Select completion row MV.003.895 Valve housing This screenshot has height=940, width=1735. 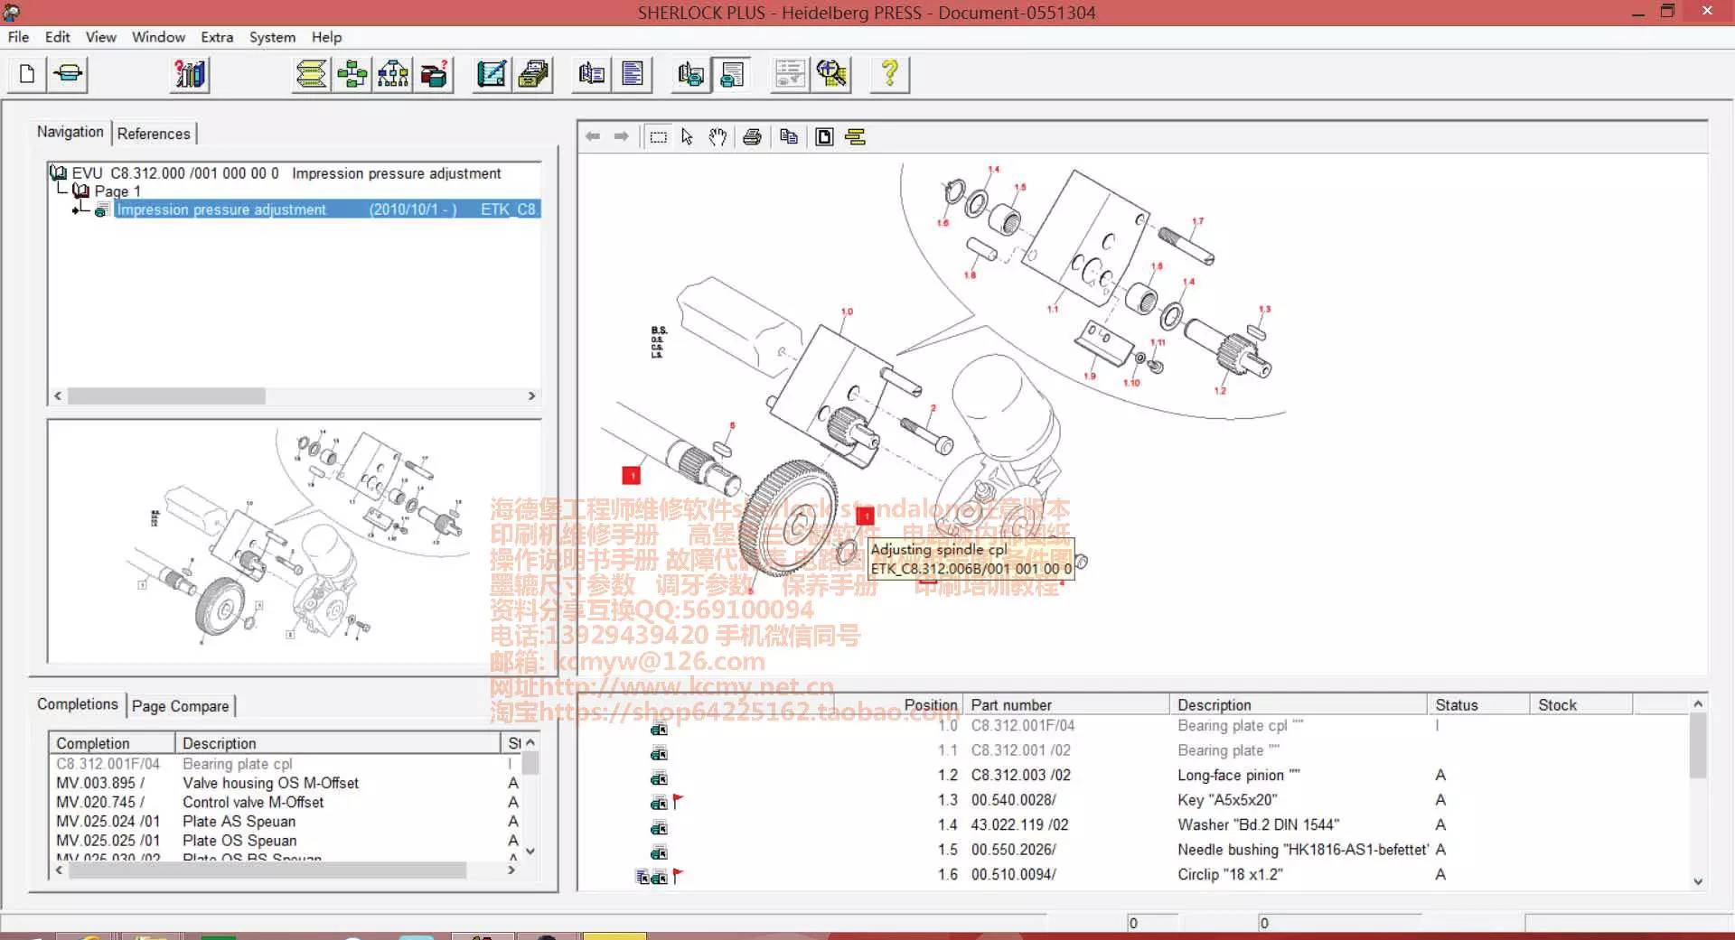click(x=286, y=783)
